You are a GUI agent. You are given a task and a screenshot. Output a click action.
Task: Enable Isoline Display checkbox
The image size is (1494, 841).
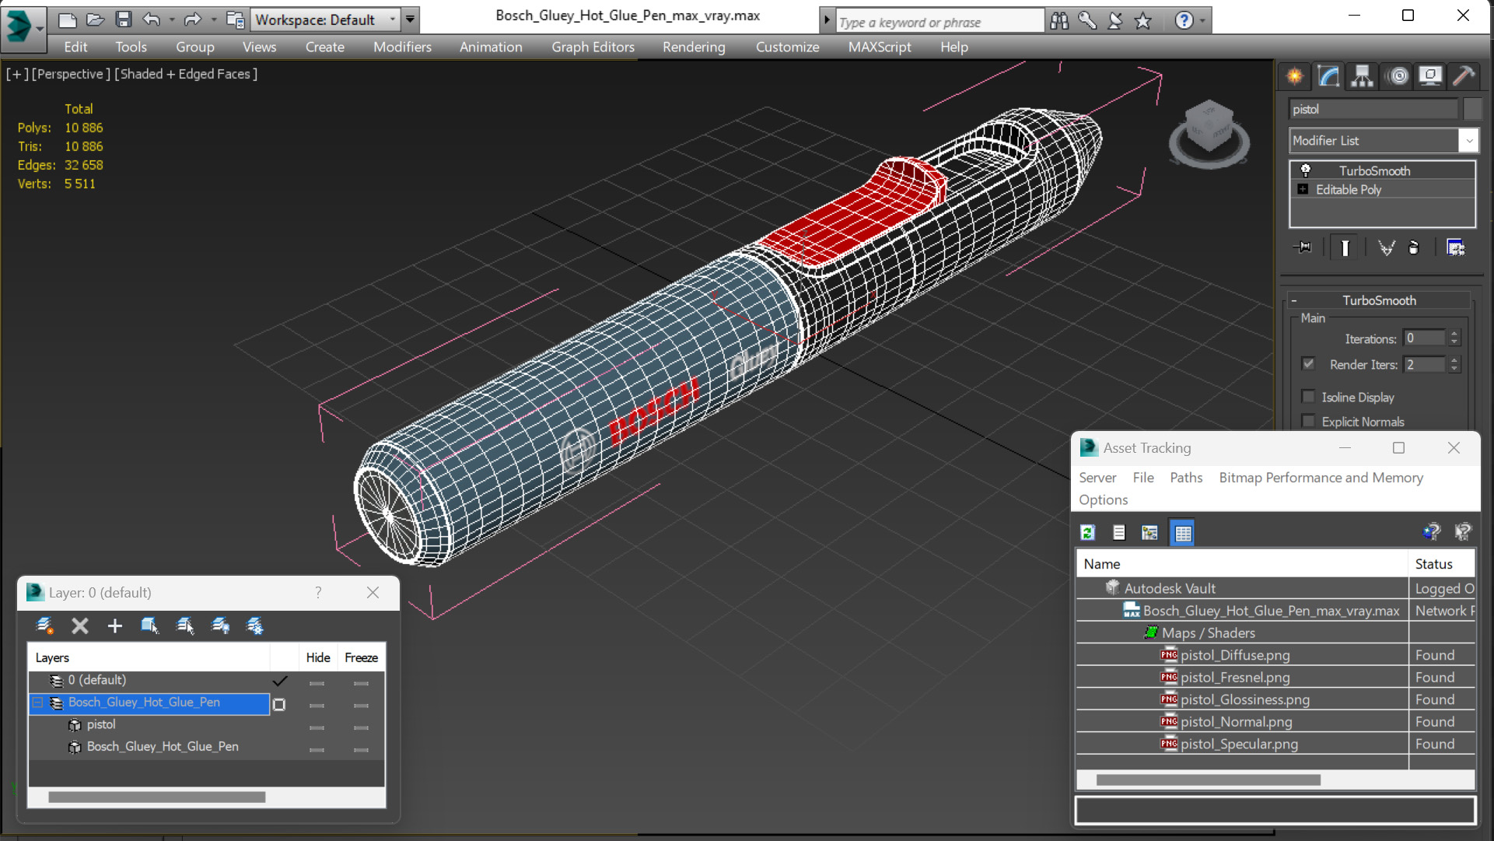point(1308,397)
